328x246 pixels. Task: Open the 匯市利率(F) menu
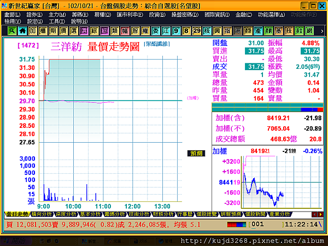130,15
